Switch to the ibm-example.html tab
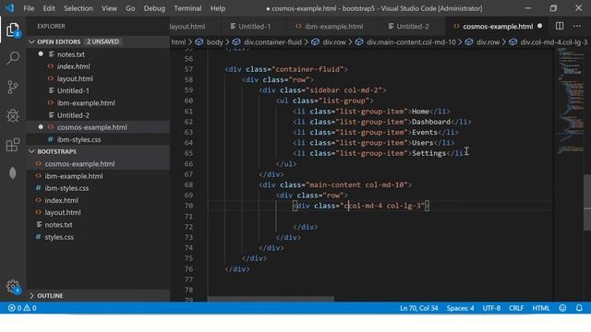 pyautogui.click(x=333, y=27)
